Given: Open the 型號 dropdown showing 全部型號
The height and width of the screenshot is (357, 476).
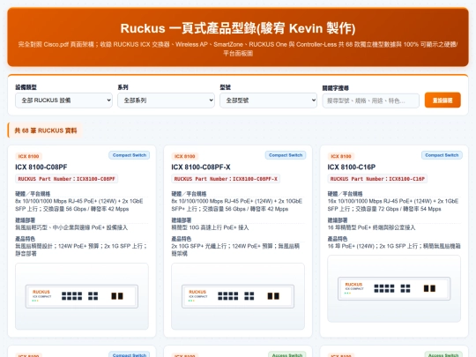Looking at the screenshot, I should coord(268,100).
